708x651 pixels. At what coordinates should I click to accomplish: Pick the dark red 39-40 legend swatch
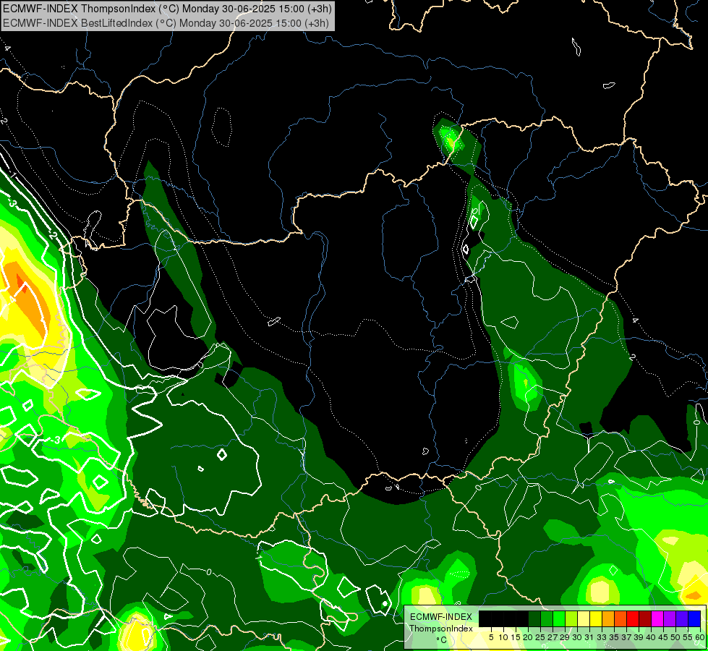tap(645, 619)
